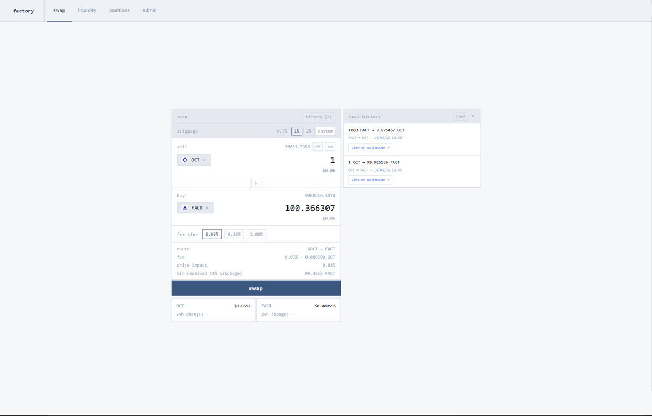Open the OCT sell token selector
Screen dimensions: 652x416
coord(194,160)
